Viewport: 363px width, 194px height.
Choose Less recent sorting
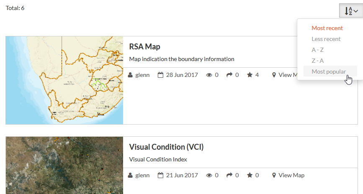click(326, 39)
